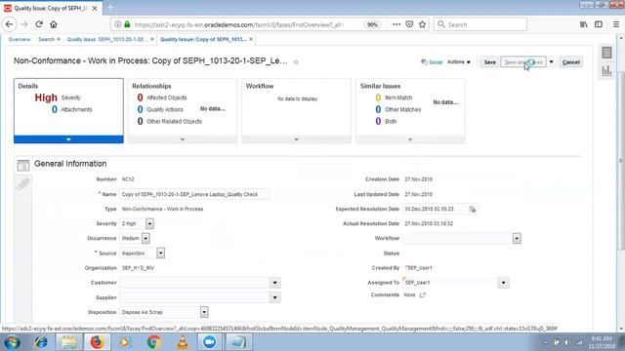Reload the page with refresh icon
625x351 pixels.
click(x=39, y=24)
